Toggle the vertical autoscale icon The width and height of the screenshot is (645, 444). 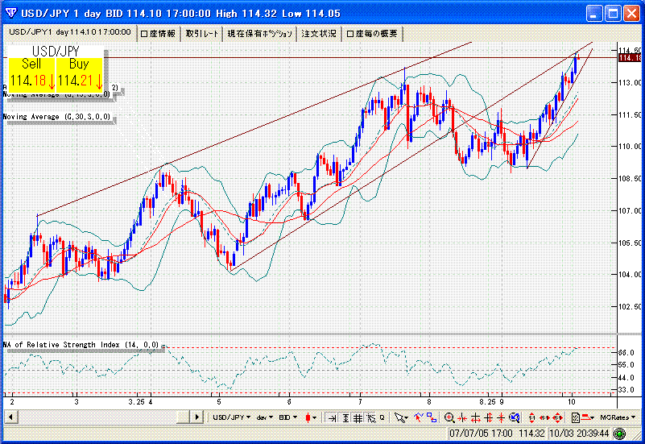coord(344,417)
